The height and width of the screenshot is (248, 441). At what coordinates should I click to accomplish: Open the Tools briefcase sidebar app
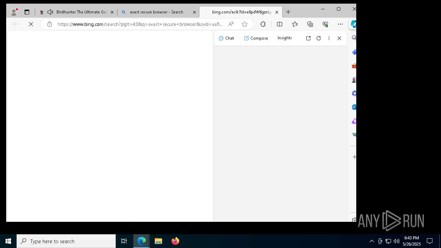click(x=354, y=66)
